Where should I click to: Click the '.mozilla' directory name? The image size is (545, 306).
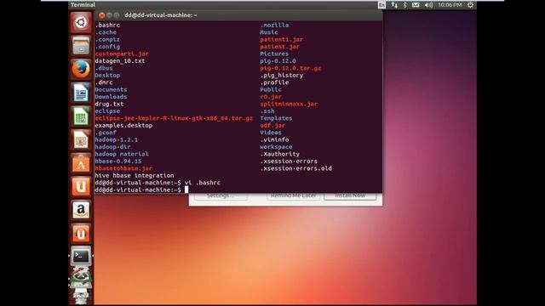point(274,25)
